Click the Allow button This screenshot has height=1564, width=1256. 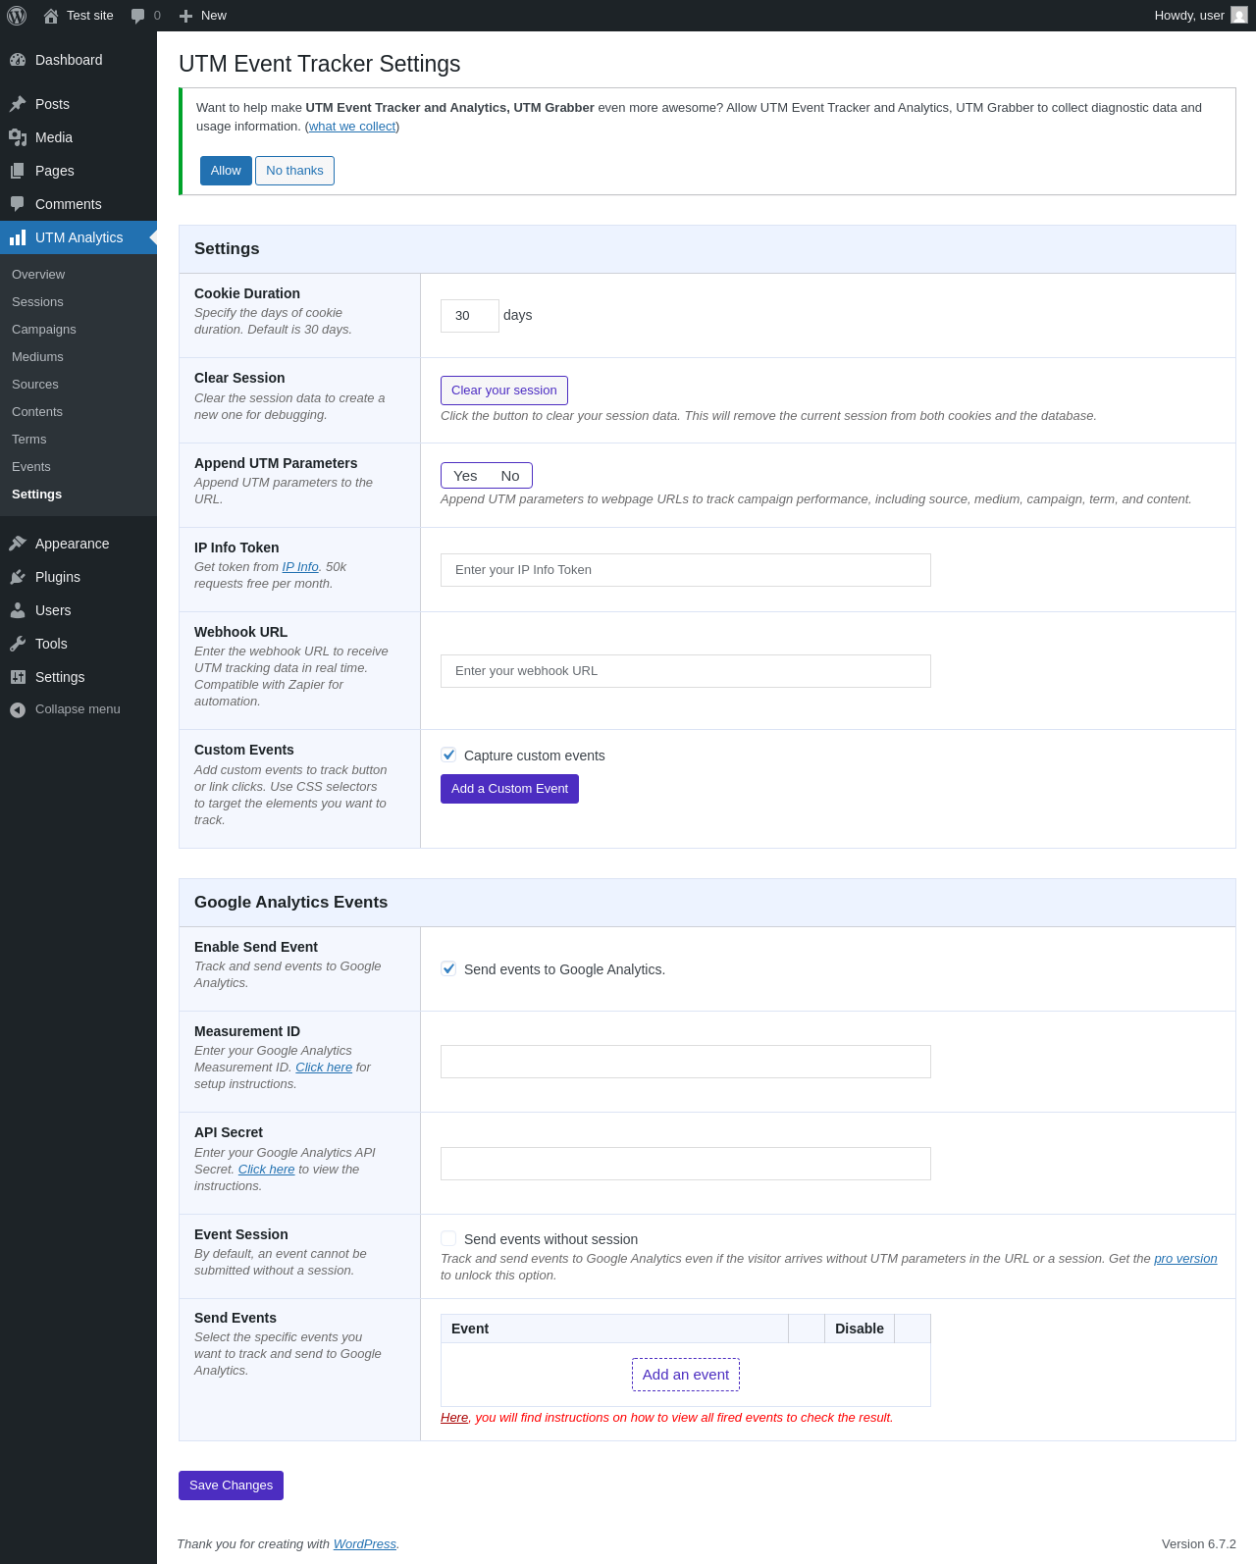pyautogui.click(x=226, y=171)
